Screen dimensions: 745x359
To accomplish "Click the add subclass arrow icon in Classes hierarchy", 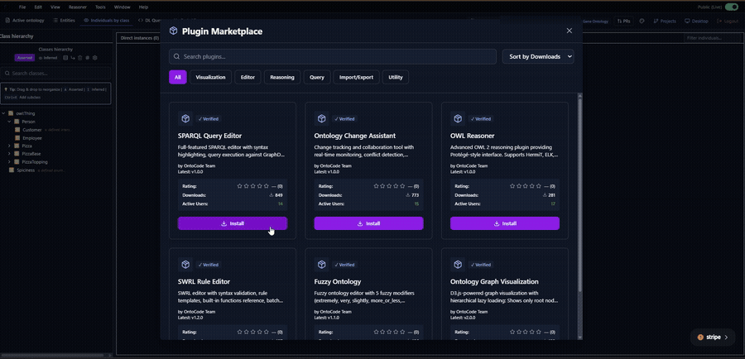I will (x=73, y=58).
